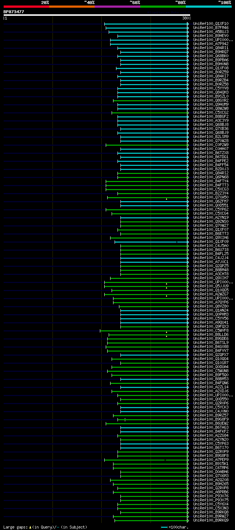The height and width of the screenshot is (530, 235).
Task: Select the UniRef100_B8BM53 label
Action: (x=211, y=379)
